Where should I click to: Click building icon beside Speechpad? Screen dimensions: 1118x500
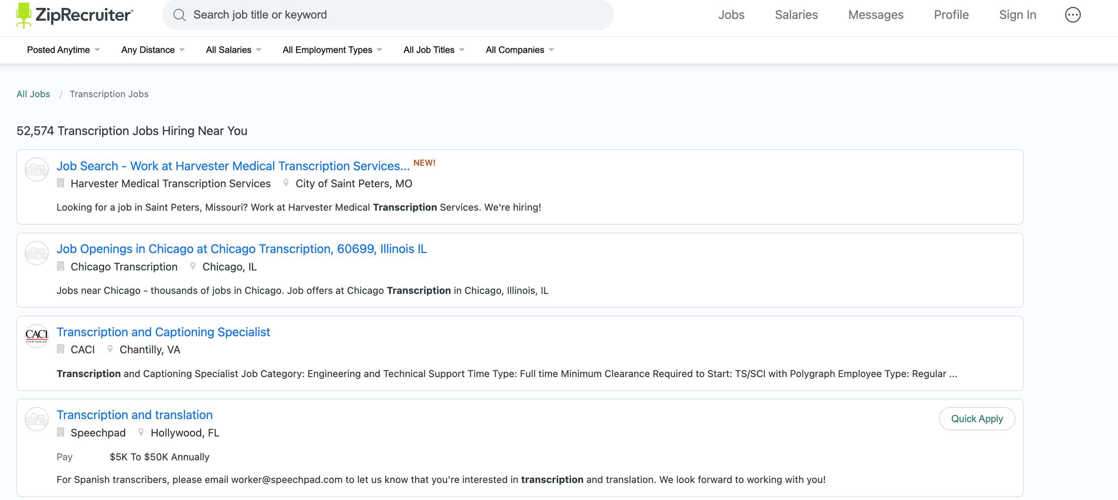[x=61, y=432]
